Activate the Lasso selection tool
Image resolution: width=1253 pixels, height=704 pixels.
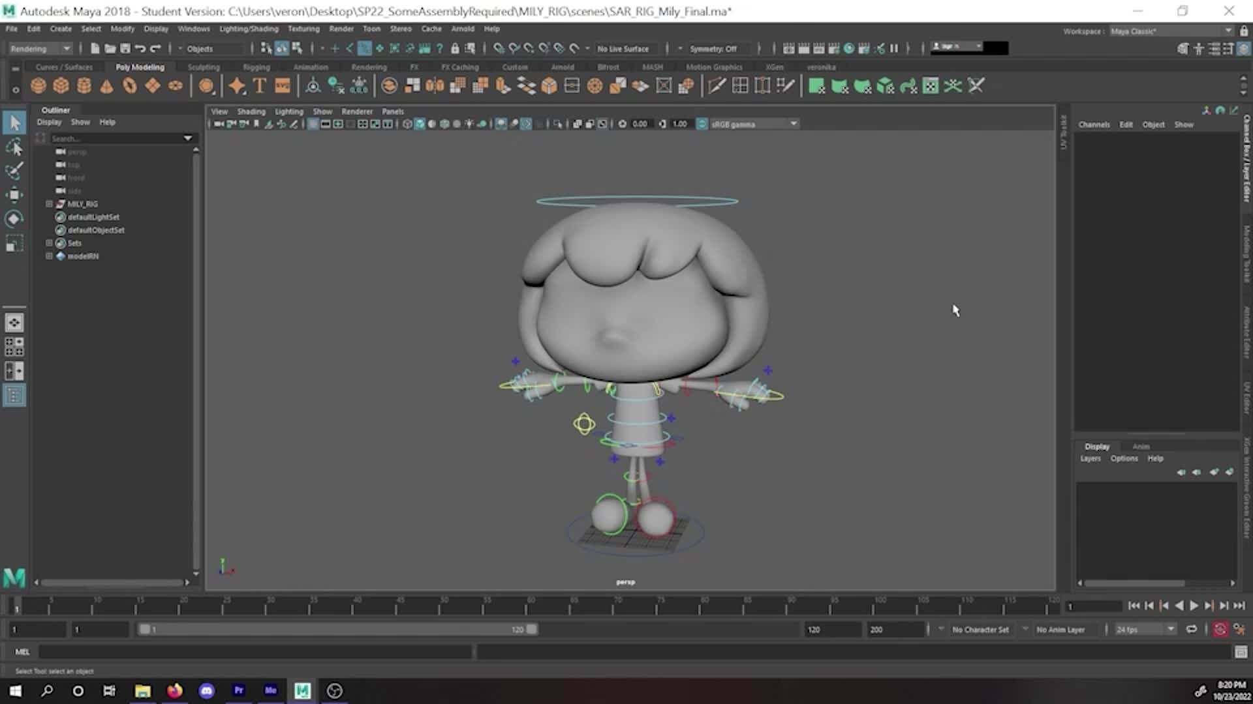(x=14, y=147)
